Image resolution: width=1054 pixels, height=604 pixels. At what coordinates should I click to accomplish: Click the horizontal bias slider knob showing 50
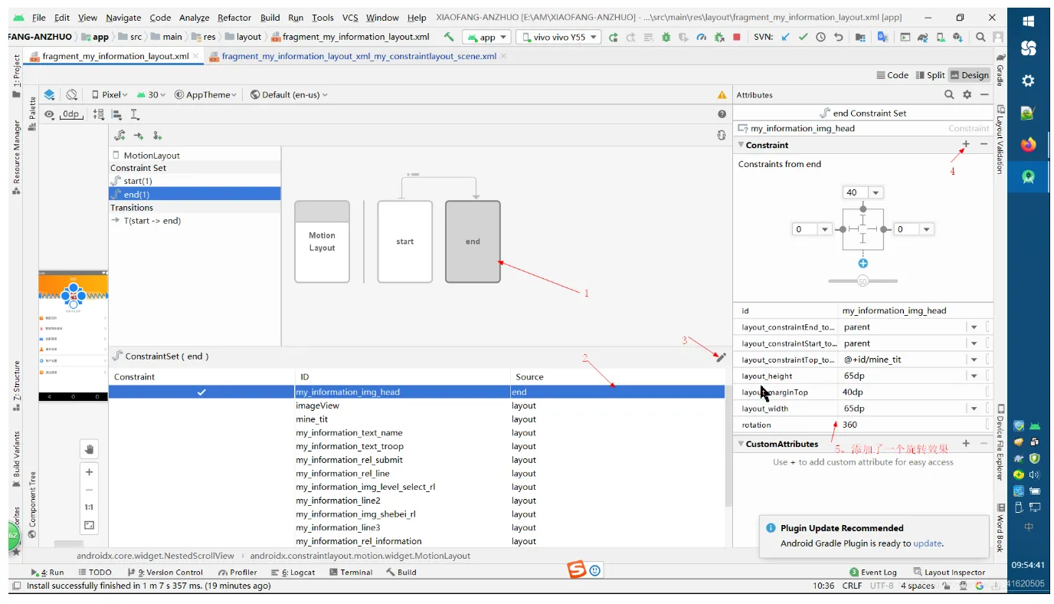click(863, 281)
